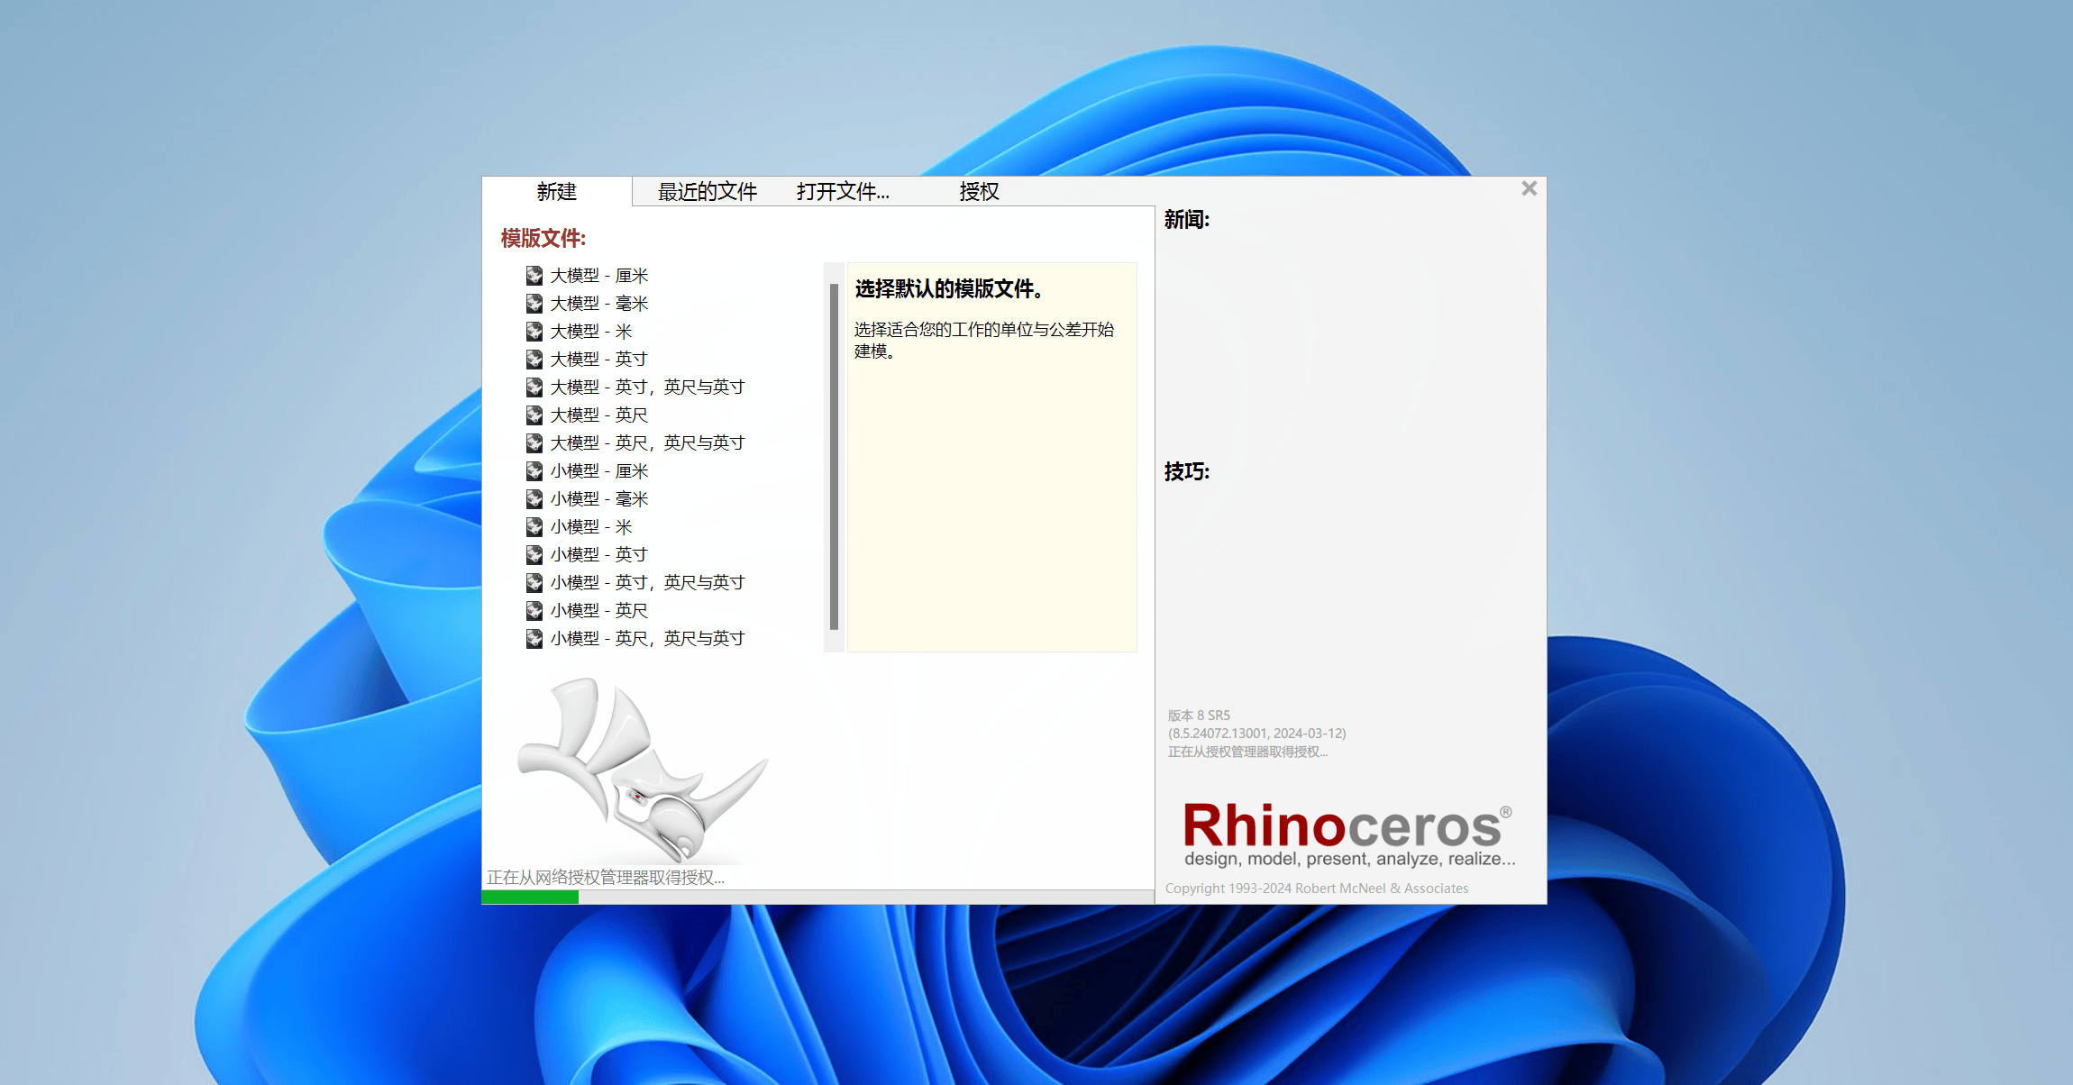Pick template text 小模型 - 毫米
2073x1085 pixels.
click(x=599, y=499)
